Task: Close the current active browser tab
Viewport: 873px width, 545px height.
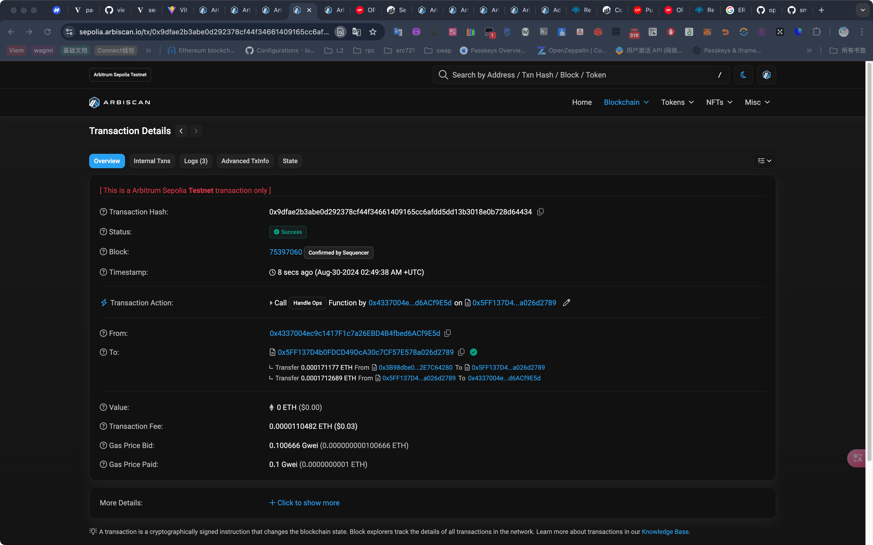Action: pyautogui.click(x=309, y=10)
